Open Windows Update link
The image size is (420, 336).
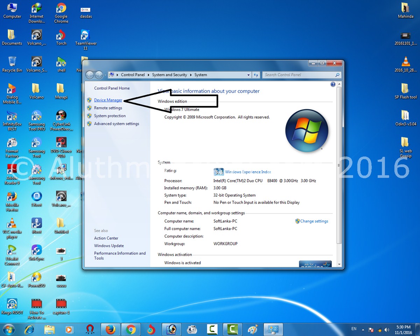click(109, 246)
